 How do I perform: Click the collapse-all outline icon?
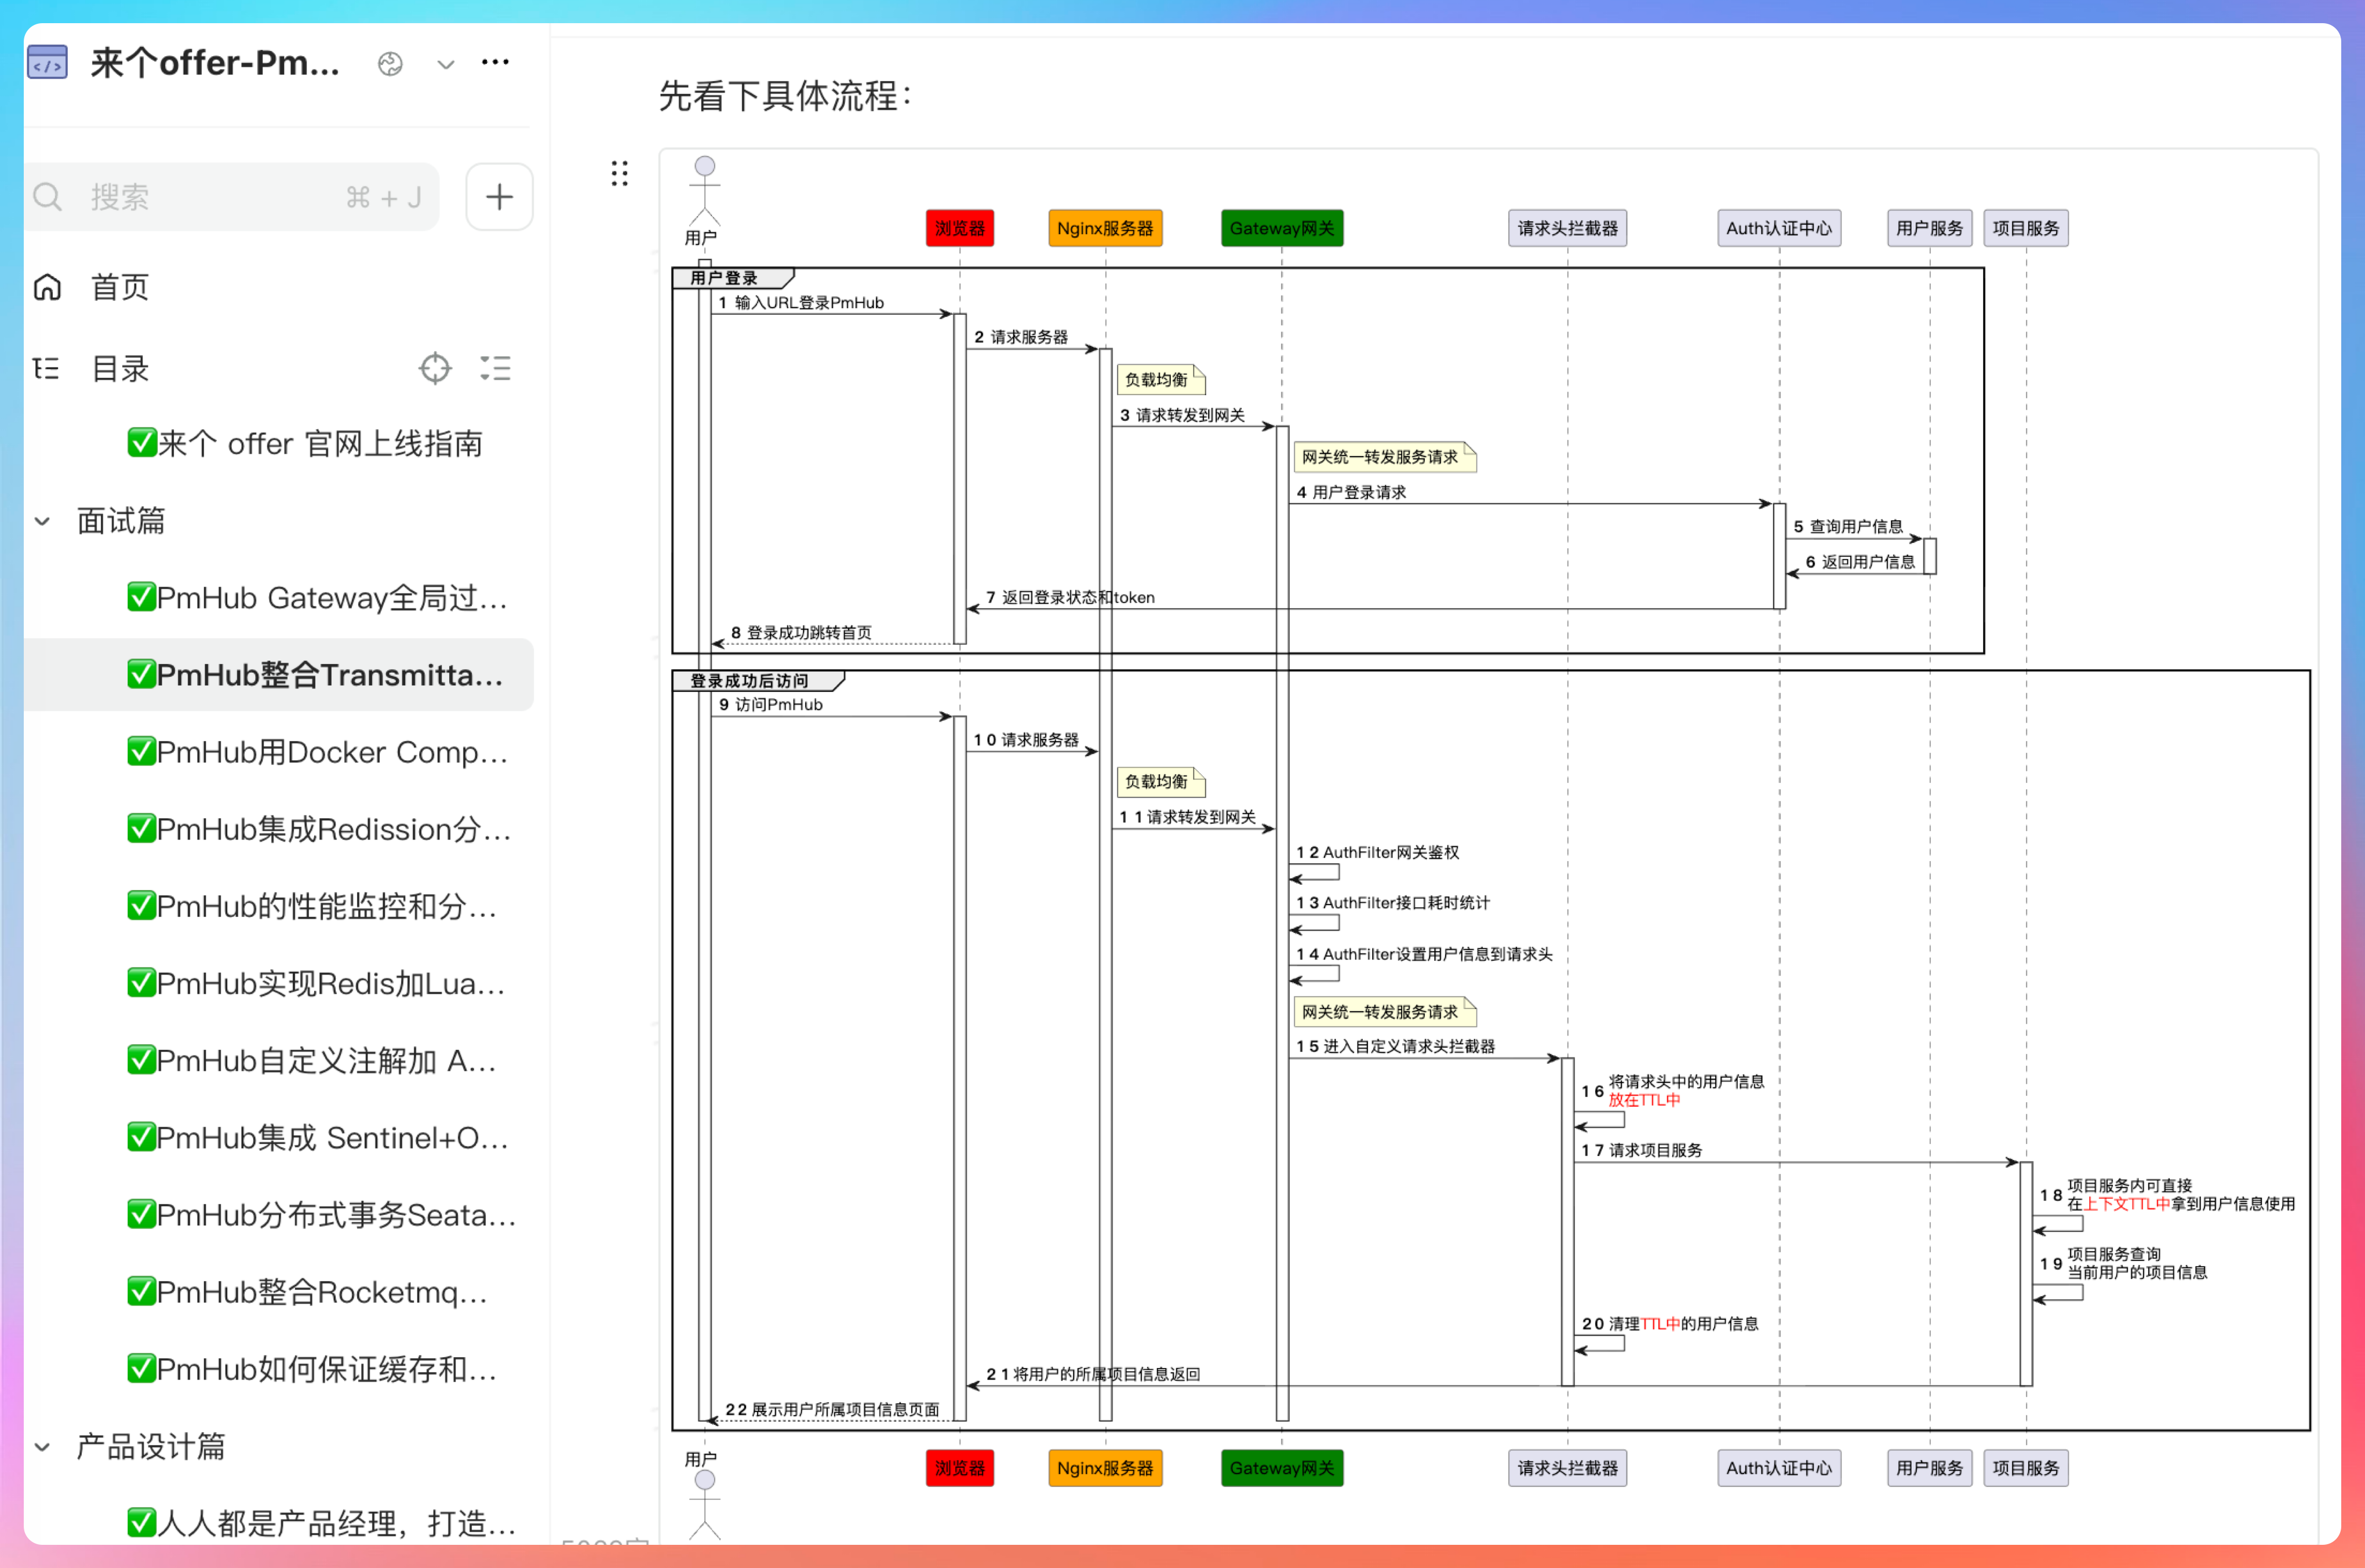click(x=495, y=368)
